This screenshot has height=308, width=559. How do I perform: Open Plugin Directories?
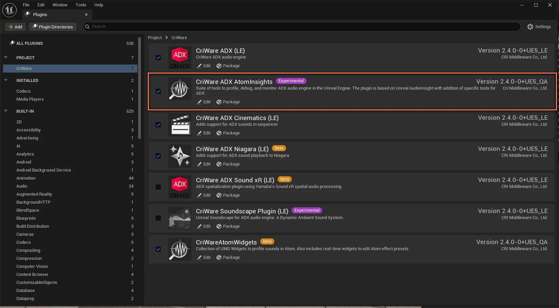(x=53, y=27)
